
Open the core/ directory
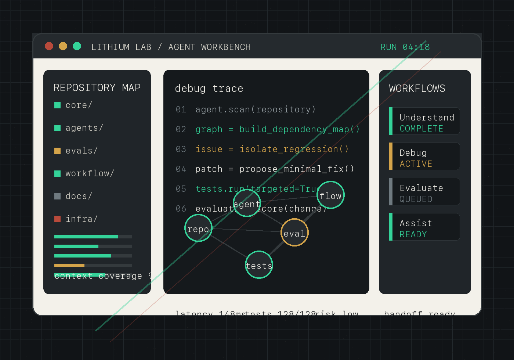[79, 105]
